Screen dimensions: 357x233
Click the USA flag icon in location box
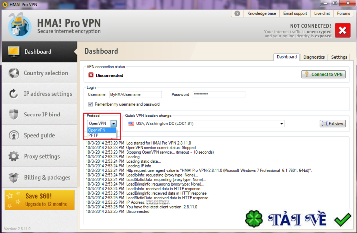tap(131, 124)
